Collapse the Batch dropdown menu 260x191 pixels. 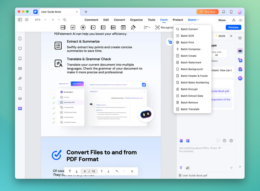point(193,20)
